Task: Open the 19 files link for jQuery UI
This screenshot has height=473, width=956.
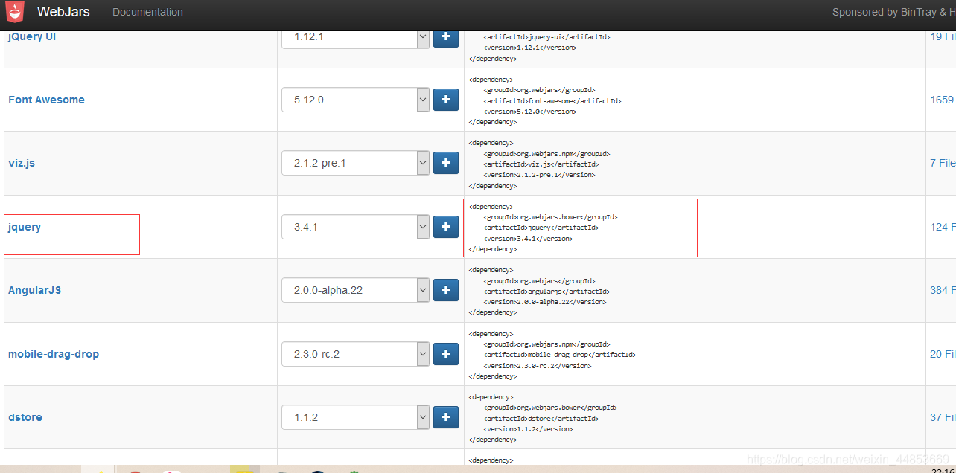Action: pyautogui.click(x=943, y=36)
